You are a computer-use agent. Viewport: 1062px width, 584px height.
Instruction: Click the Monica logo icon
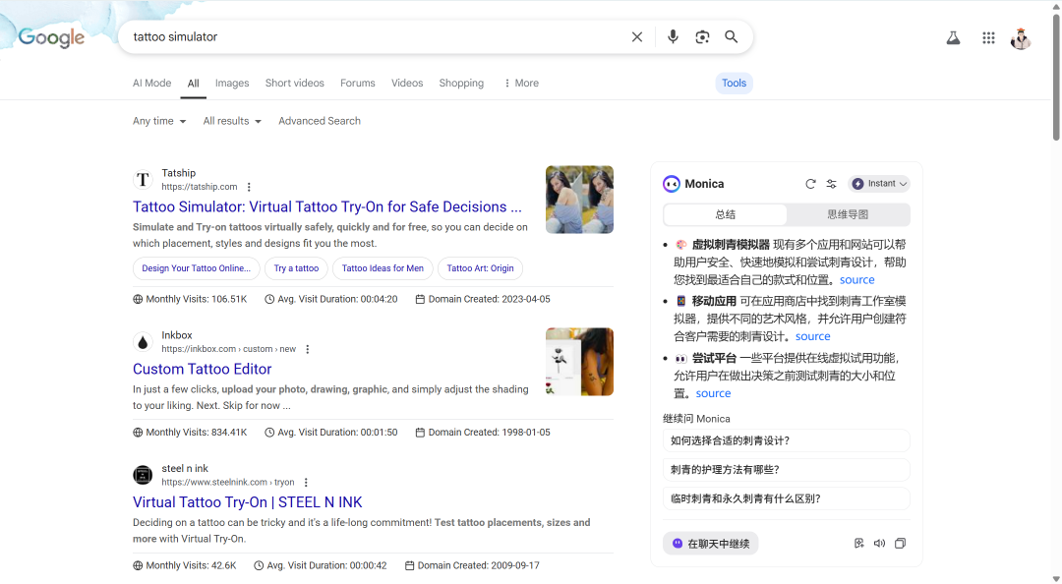click(x=672, y=184)
